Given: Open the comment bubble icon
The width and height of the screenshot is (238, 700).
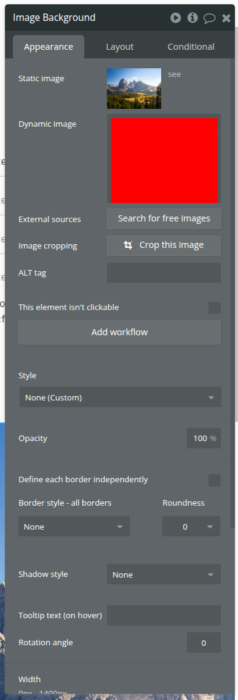Looking at the screenshot, I should (210, 18).
